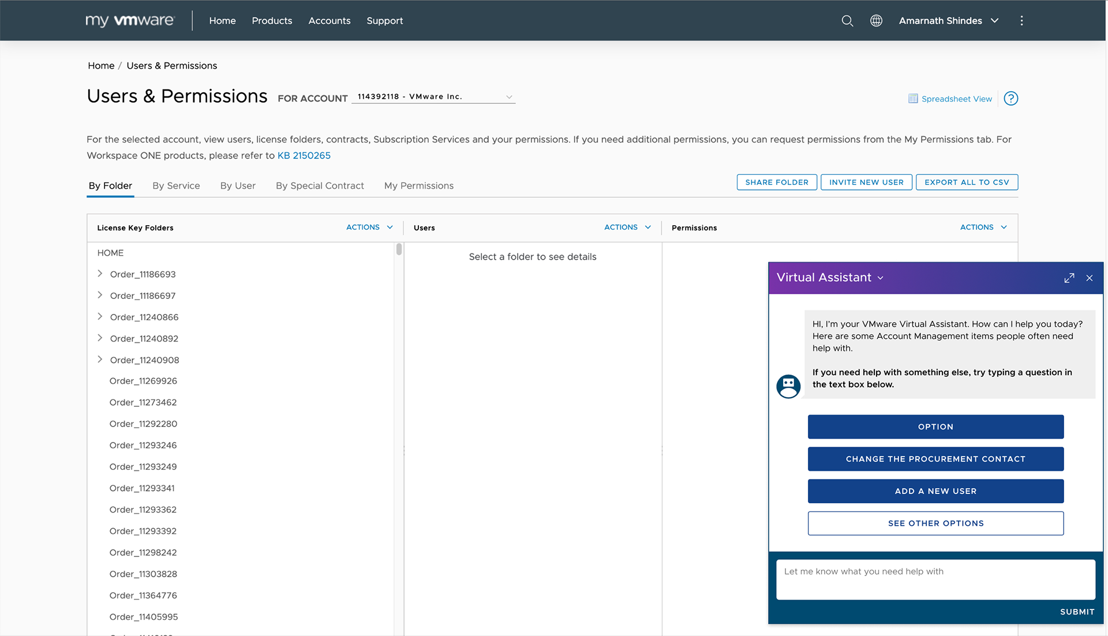Switch to By Special Contract tab
Screen dimensions: 1108x636
[320, 186]
